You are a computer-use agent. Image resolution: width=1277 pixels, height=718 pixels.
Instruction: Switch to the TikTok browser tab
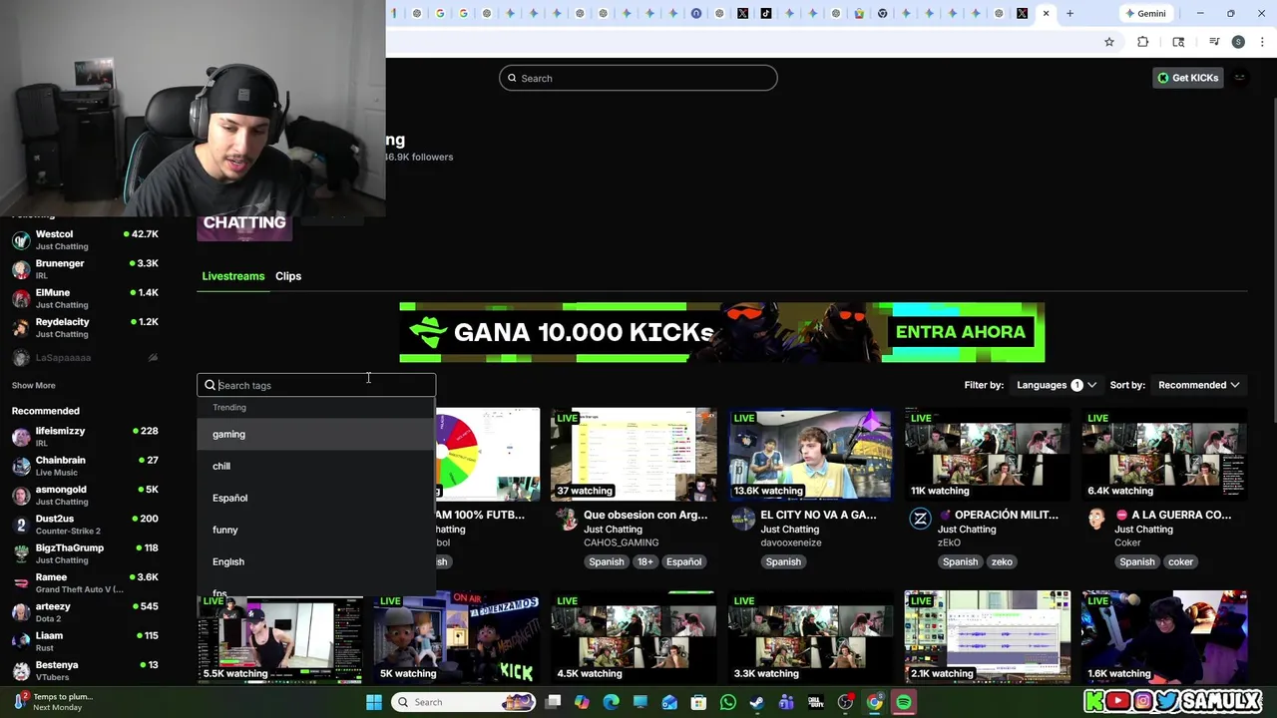[x=766, y=13]
